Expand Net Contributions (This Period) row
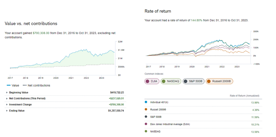The image size is (276, 137). pos(7,99)
